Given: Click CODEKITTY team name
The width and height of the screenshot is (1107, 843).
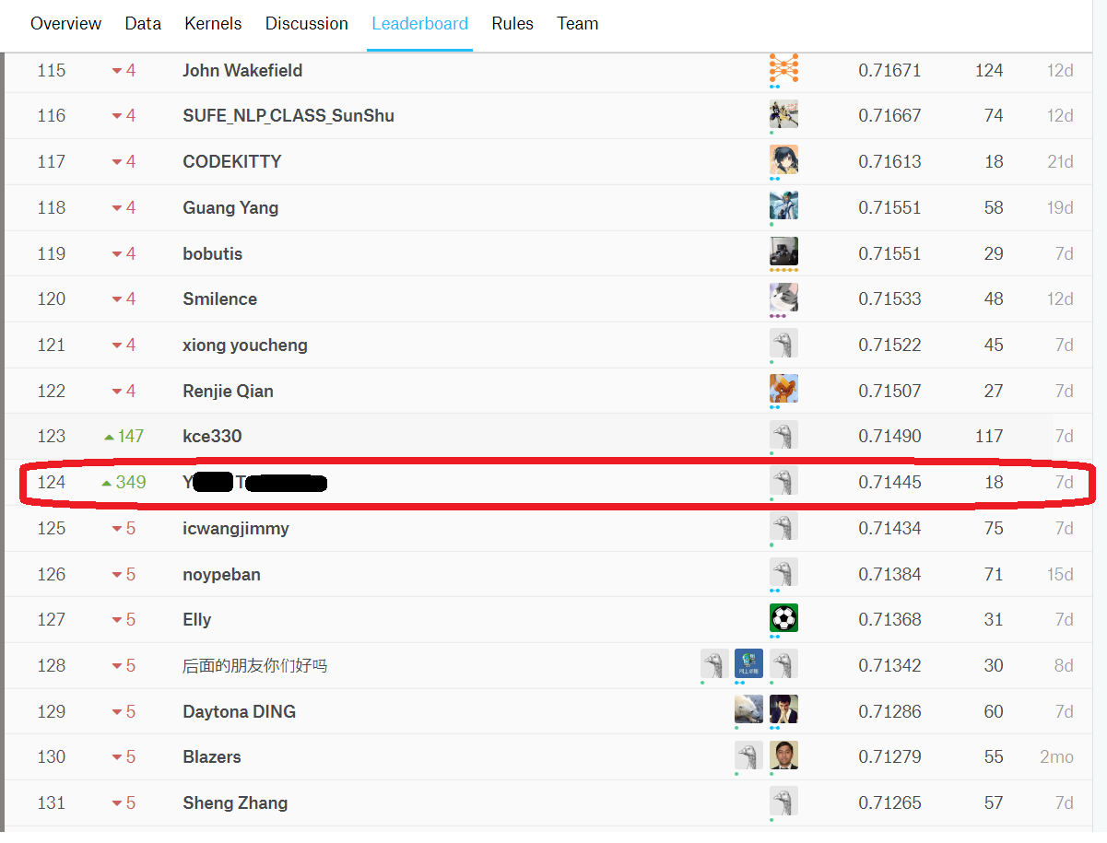Looking at the screenshot, I should pyautogui.click(x=232, y=161).
